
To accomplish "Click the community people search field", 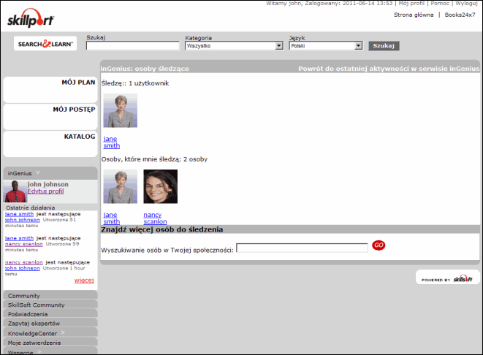I will click(302, 248).
